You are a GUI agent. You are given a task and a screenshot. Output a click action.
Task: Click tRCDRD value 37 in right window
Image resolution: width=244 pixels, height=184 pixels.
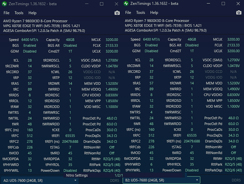151,71
